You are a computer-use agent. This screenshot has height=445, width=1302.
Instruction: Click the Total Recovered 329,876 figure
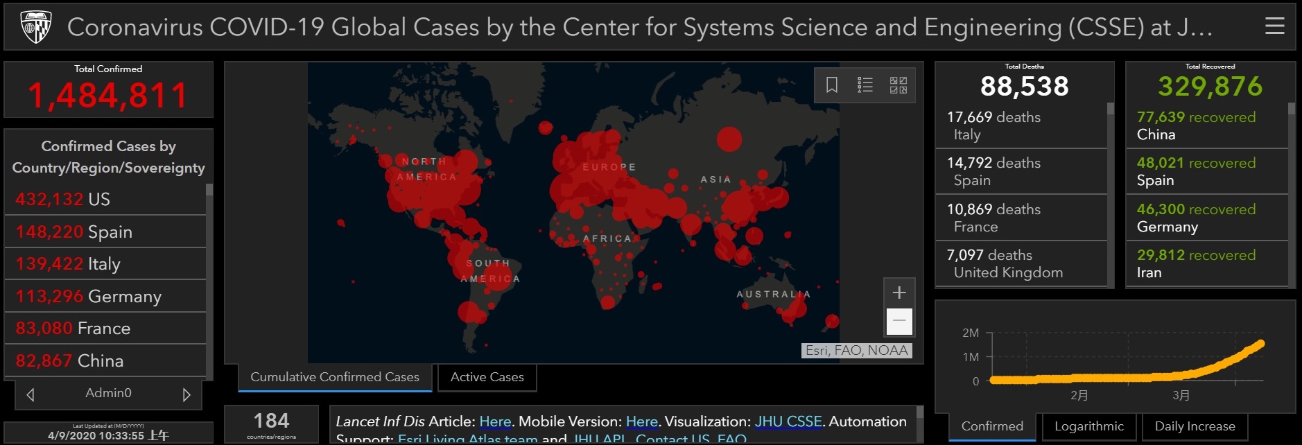pyautogui.click(x=1210, y=87)
